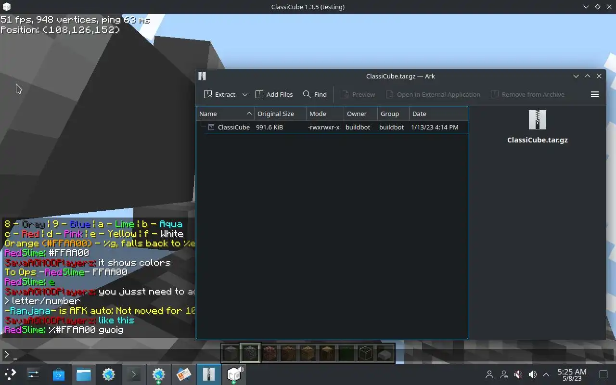
Task: Click the Owner column header
Action: tap(360, 114)
